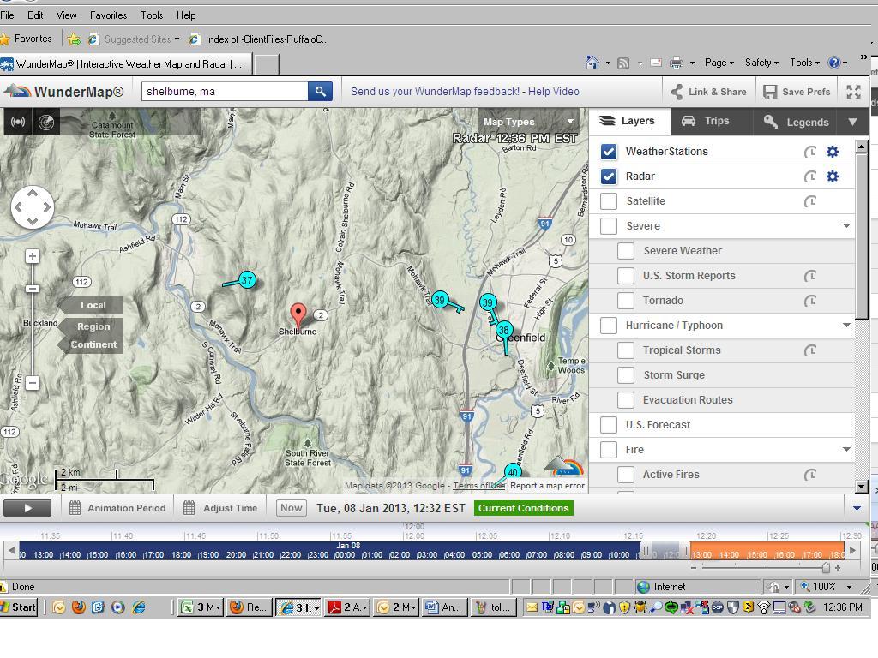Click the clock icon beside Active Fires
Screen dimensions: 878x658
tap(809, 475)
